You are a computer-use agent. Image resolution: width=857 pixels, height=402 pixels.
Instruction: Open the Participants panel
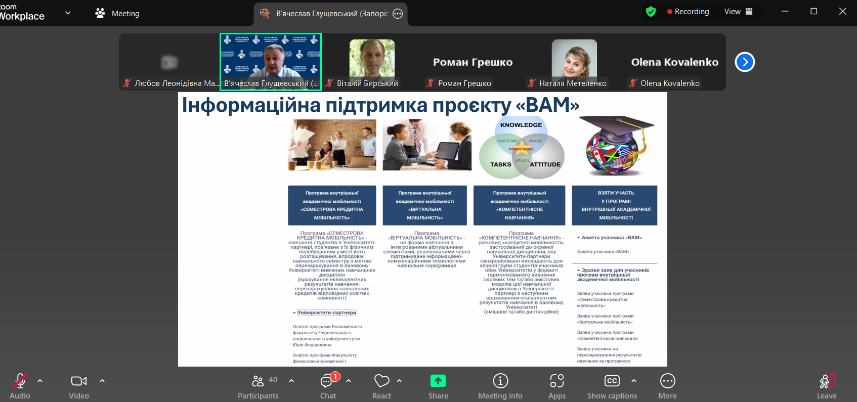pos(258,386)
